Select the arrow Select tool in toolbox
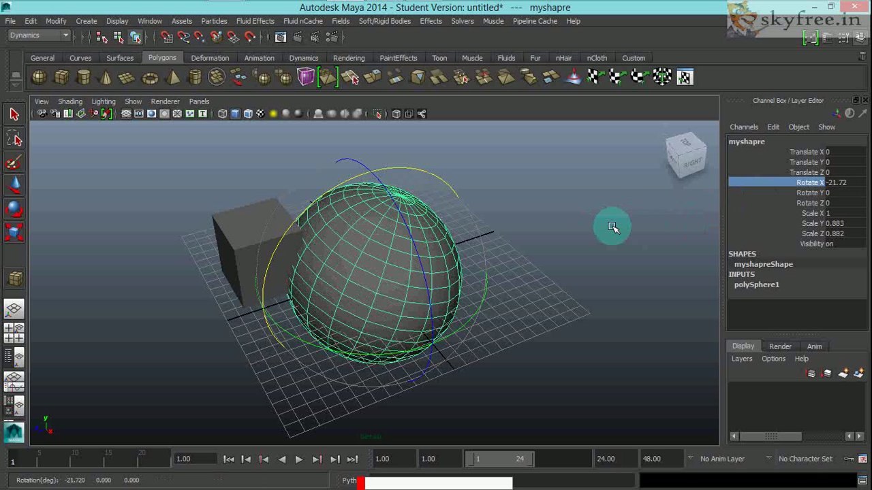Viewport: 872px width, 490px height. [14, 114]
